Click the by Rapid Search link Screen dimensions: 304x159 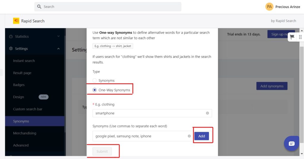tap(284, 21)
